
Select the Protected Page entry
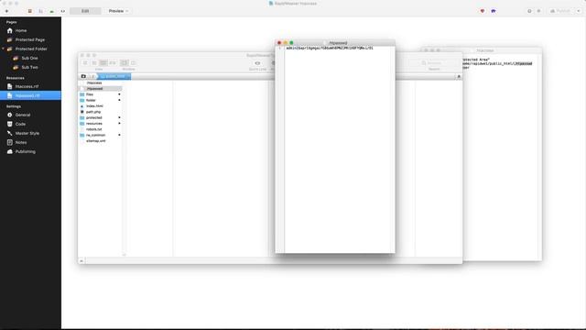pyautogui.click(x=30, y=39)
